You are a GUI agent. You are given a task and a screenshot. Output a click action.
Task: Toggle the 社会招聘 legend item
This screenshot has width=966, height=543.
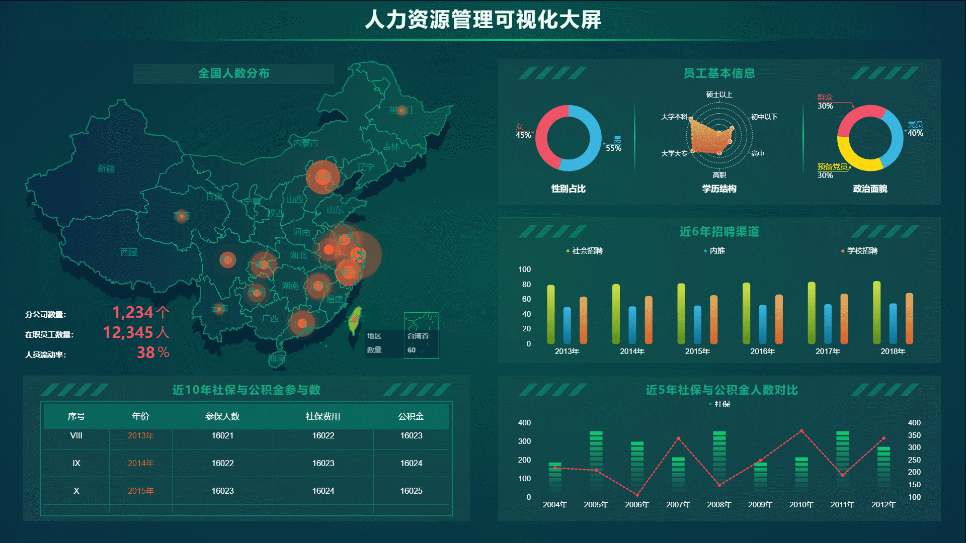pos(584,251)
